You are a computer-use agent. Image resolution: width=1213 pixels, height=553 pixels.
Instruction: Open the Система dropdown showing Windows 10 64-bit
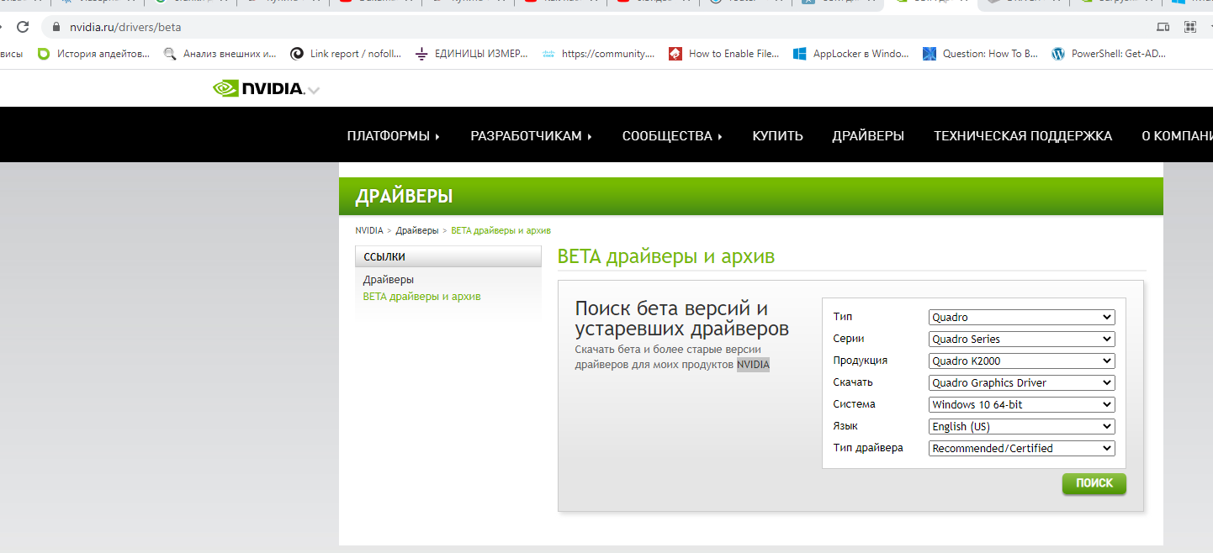1022,405
